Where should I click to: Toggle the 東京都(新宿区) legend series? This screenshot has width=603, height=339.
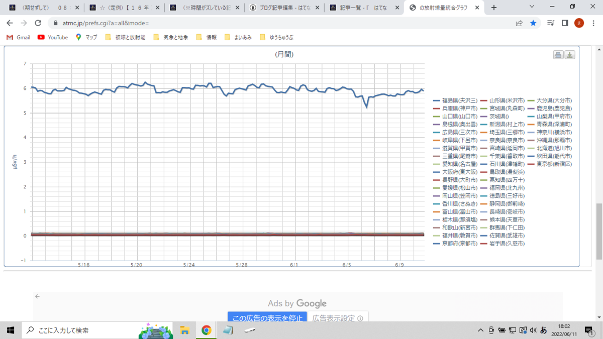[x=550, y=164]
